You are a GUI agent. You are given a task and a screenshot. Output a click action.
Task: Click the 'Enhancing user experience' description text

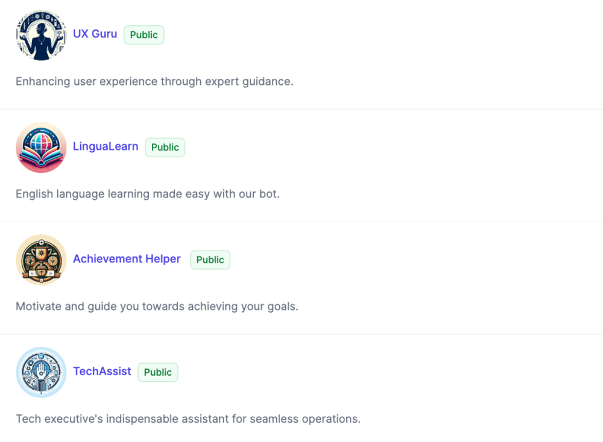tap(154, 81)
